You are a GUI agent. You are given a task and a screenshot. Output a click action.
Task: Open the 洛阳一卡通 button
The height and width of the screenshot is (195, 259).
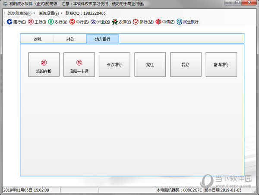click(x=79, y=65)
